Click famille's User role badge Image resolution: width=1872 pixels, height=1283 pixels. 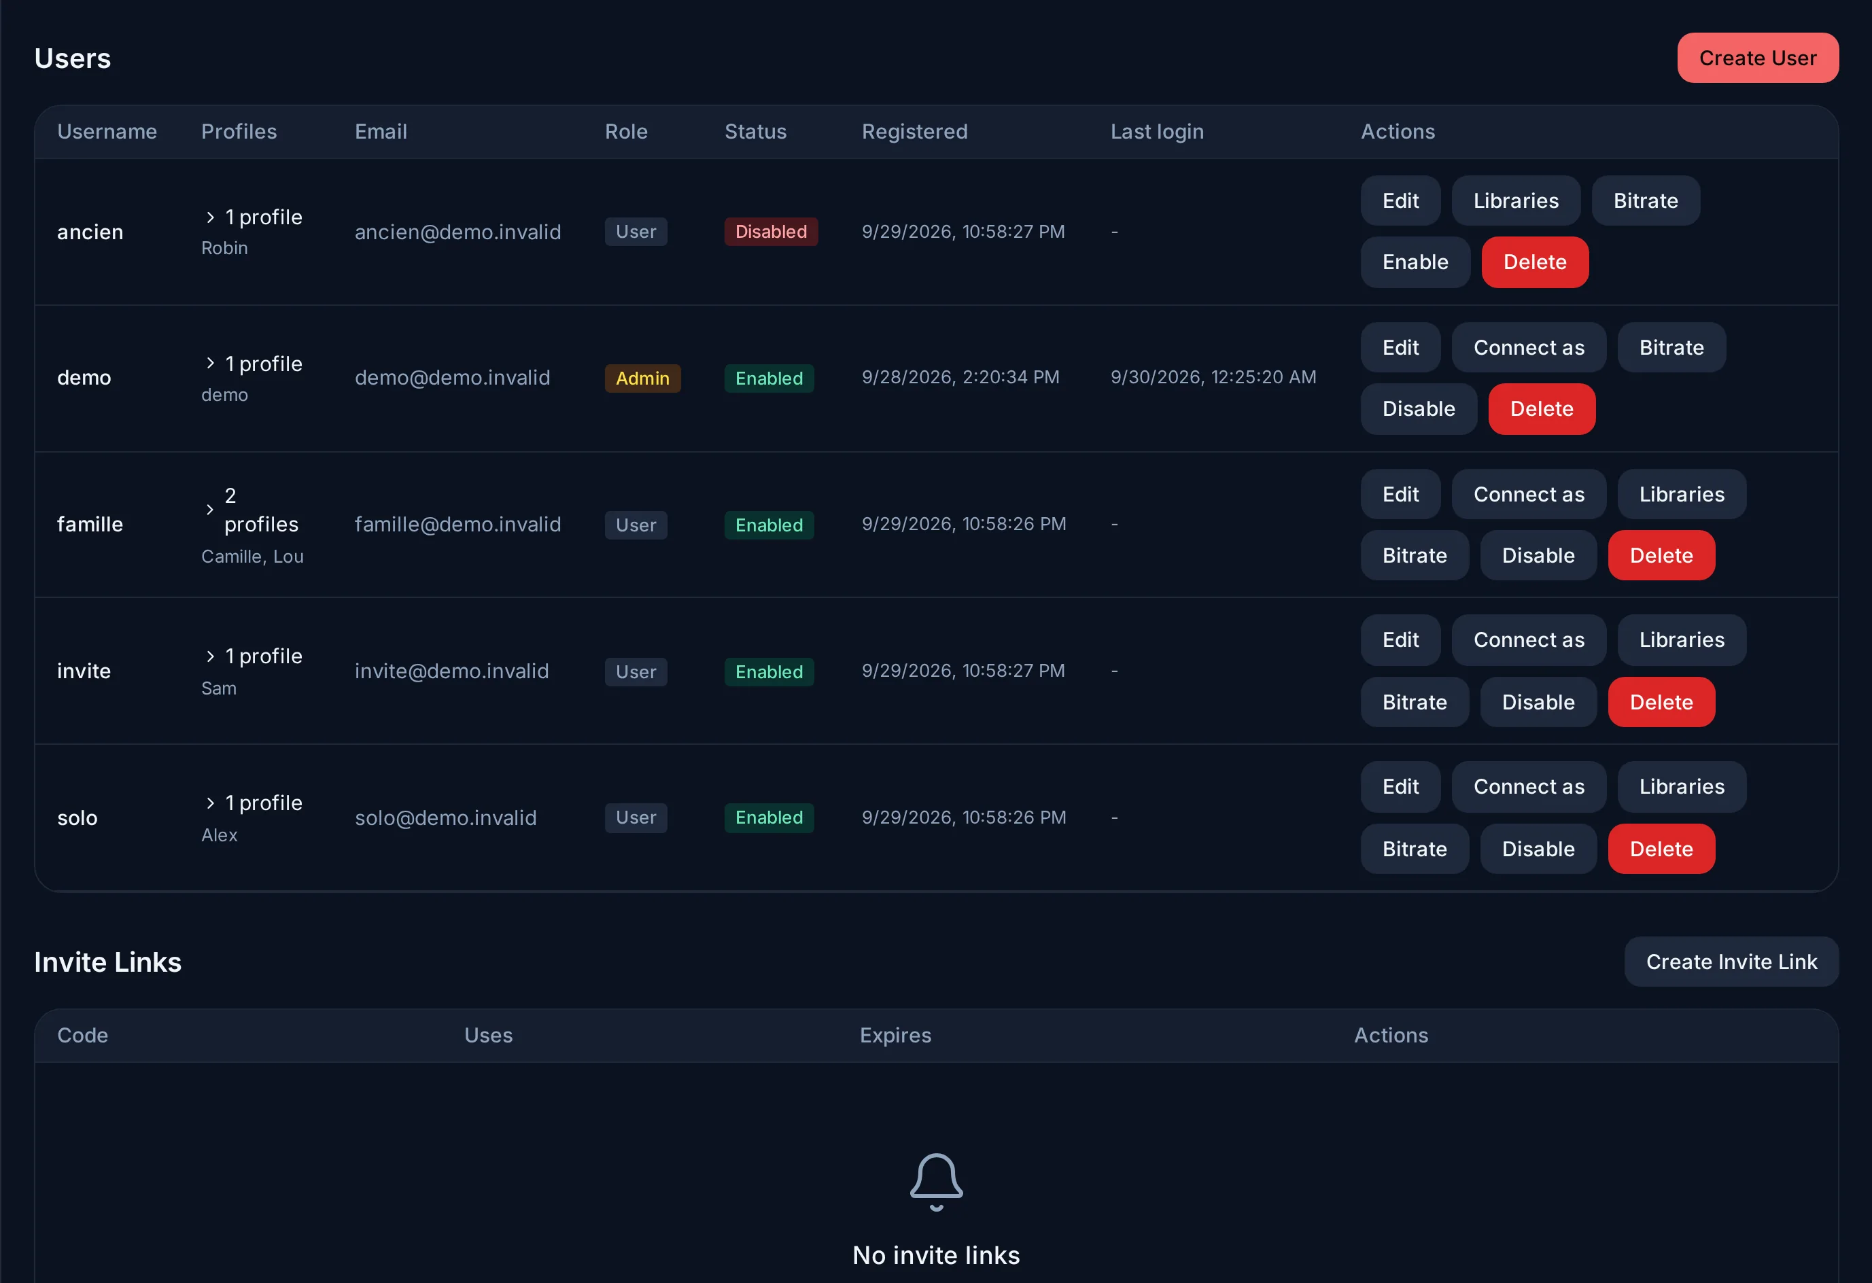pos(636,525)
